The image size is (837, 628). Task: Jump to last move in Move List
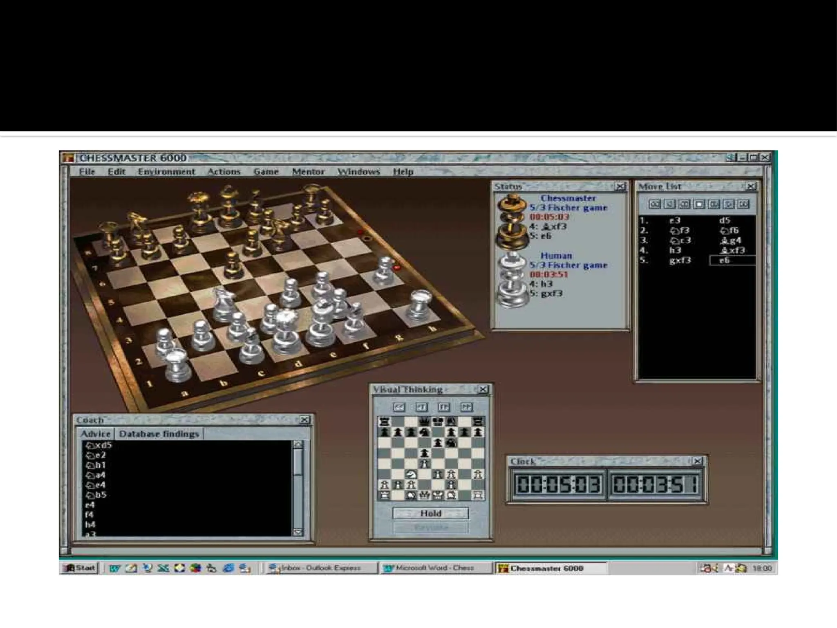point(743,204)
